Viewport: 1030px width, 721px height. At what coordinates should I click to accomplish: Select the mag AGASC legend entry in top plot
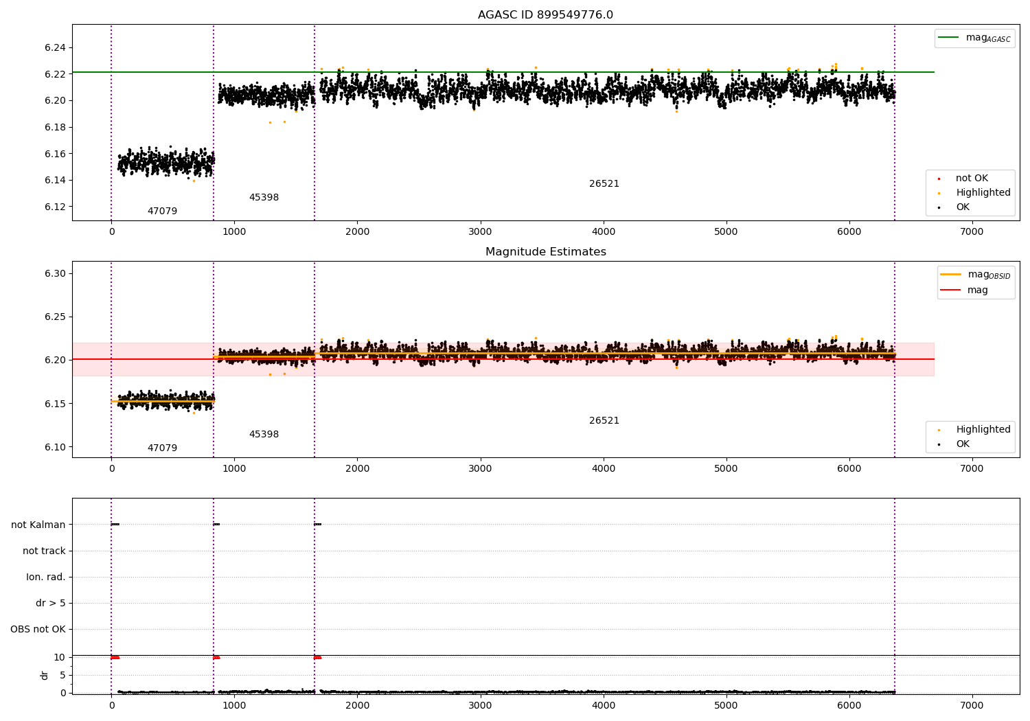pyautogui.click(x=974, y=38)
